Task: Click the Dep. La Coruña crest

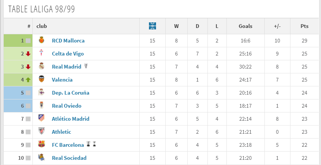Action: [41, 92]
